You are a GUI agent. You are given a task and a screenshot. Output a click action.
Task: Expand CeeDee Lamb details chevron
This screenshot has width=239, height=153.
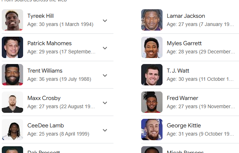point(105,130)
